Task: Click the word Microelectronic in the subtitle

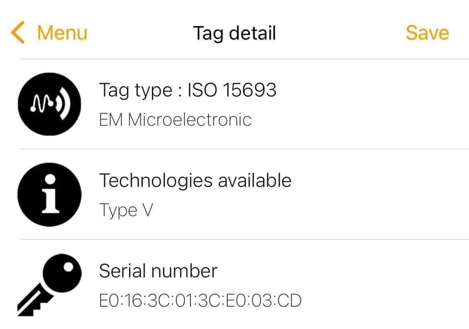Action: tap(190, 120)
